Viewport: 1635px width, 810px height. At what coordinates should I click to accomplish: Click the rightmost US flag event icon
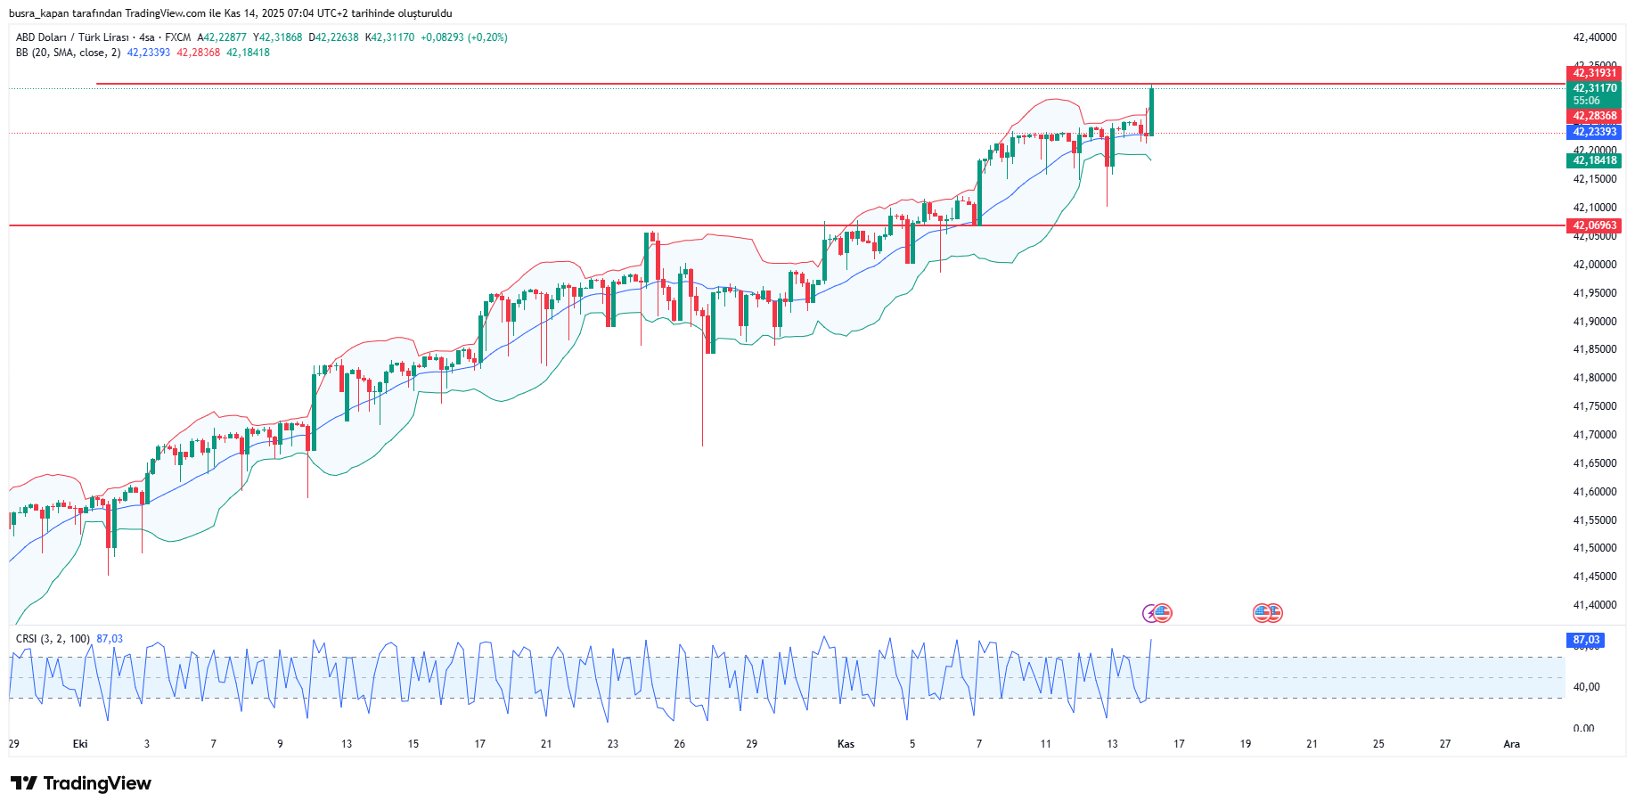[x=1274, y=613]
